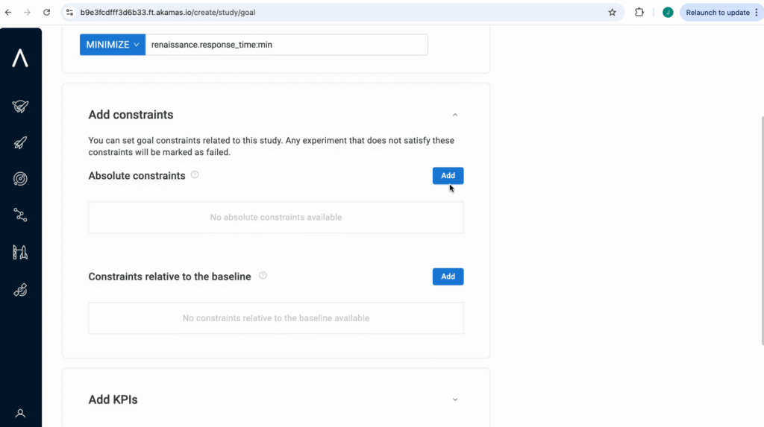Image resolution: width=764 pixels, height=427 pixels.
Task: Click the renaissance.response_time:min goal field
Action: [286, 45]
